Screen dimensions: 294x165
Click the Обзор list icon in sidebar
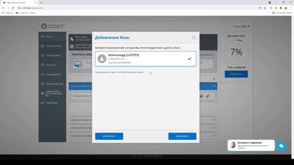coord(43,37)
